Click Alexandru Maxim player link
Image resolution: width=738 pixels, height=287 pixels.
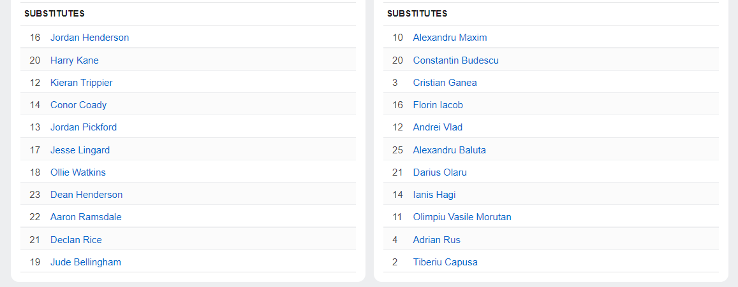(450, 38)
